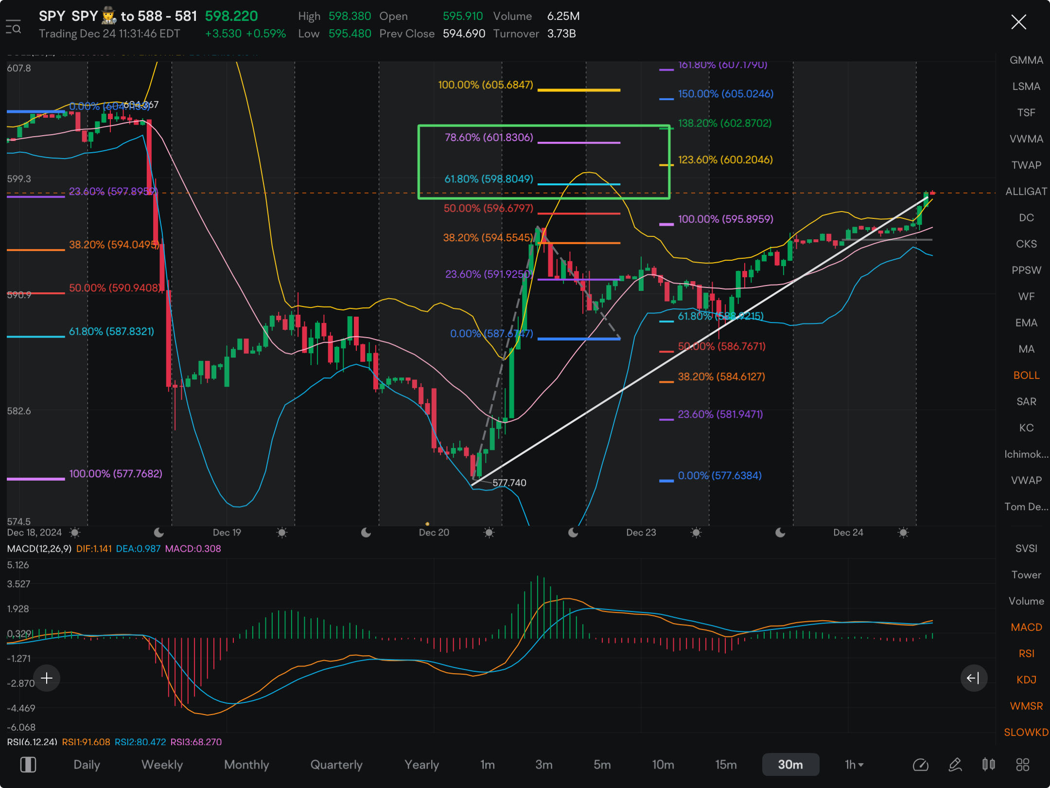Enable the ALLIGAT indicator
This screenshot has width=1050, height=788.
click(x=1026, y=191)
